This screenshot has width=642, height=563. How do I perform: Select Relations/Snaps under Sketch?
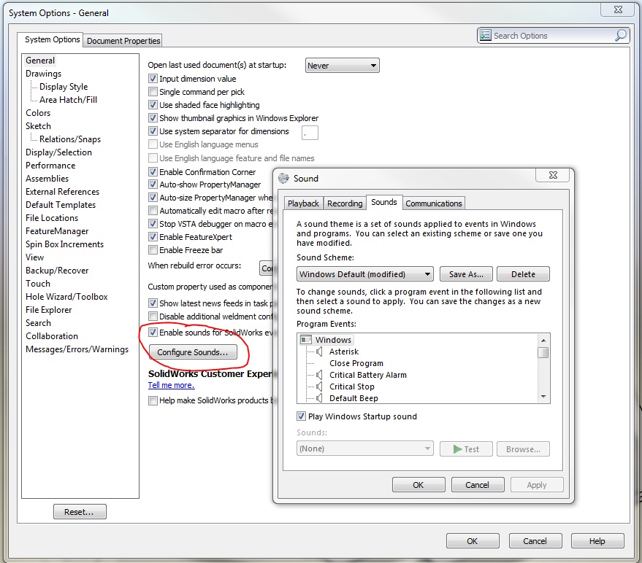coord(70,139)
